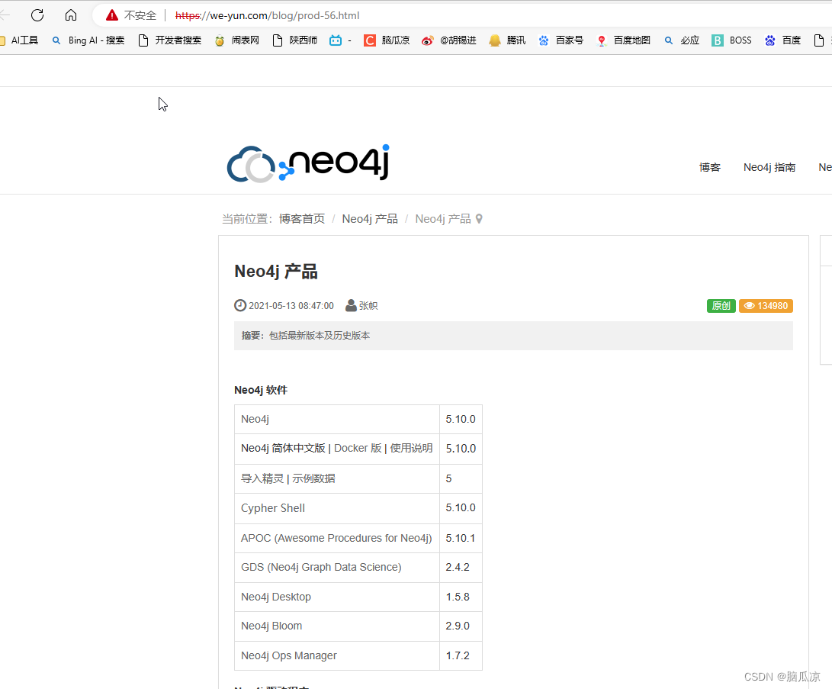
Task: Open the 百度 bookmark
Action: point(782,40)
